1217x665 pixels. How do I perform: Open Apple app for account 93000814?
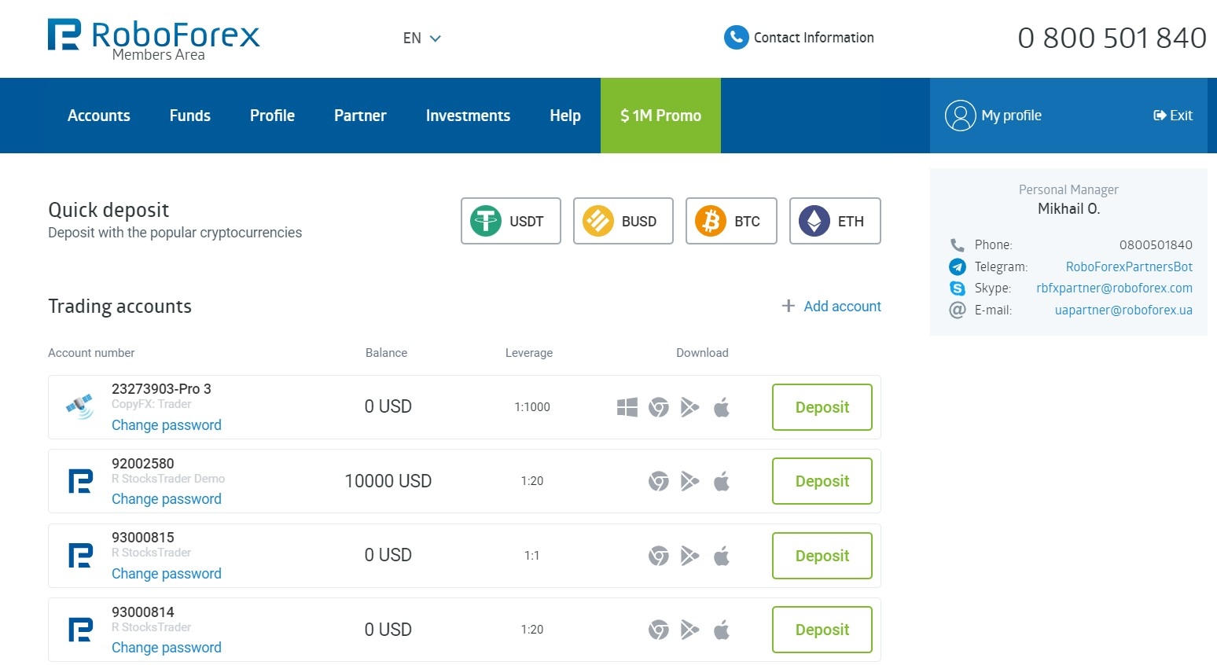[x=722, y=630]
